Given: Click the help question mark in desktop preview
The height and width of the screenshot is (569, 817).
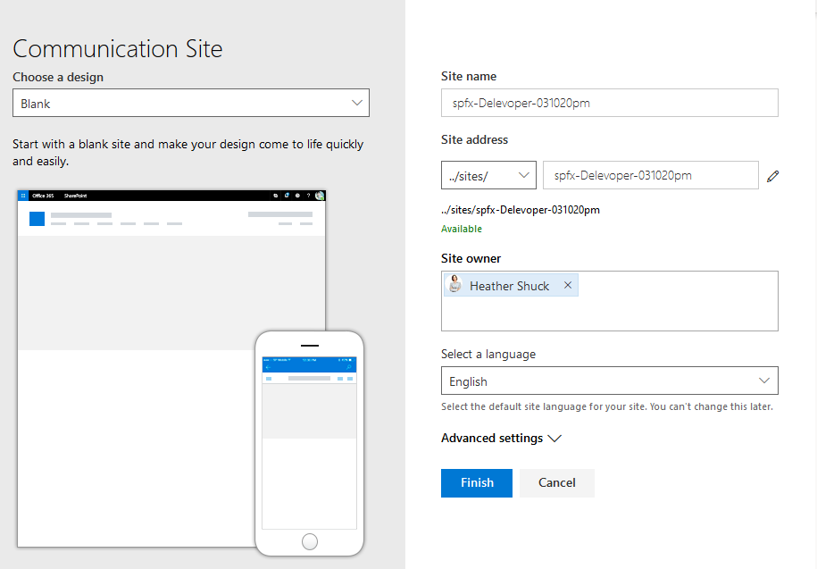Looking at the screenshot, I should pos(308,195).
